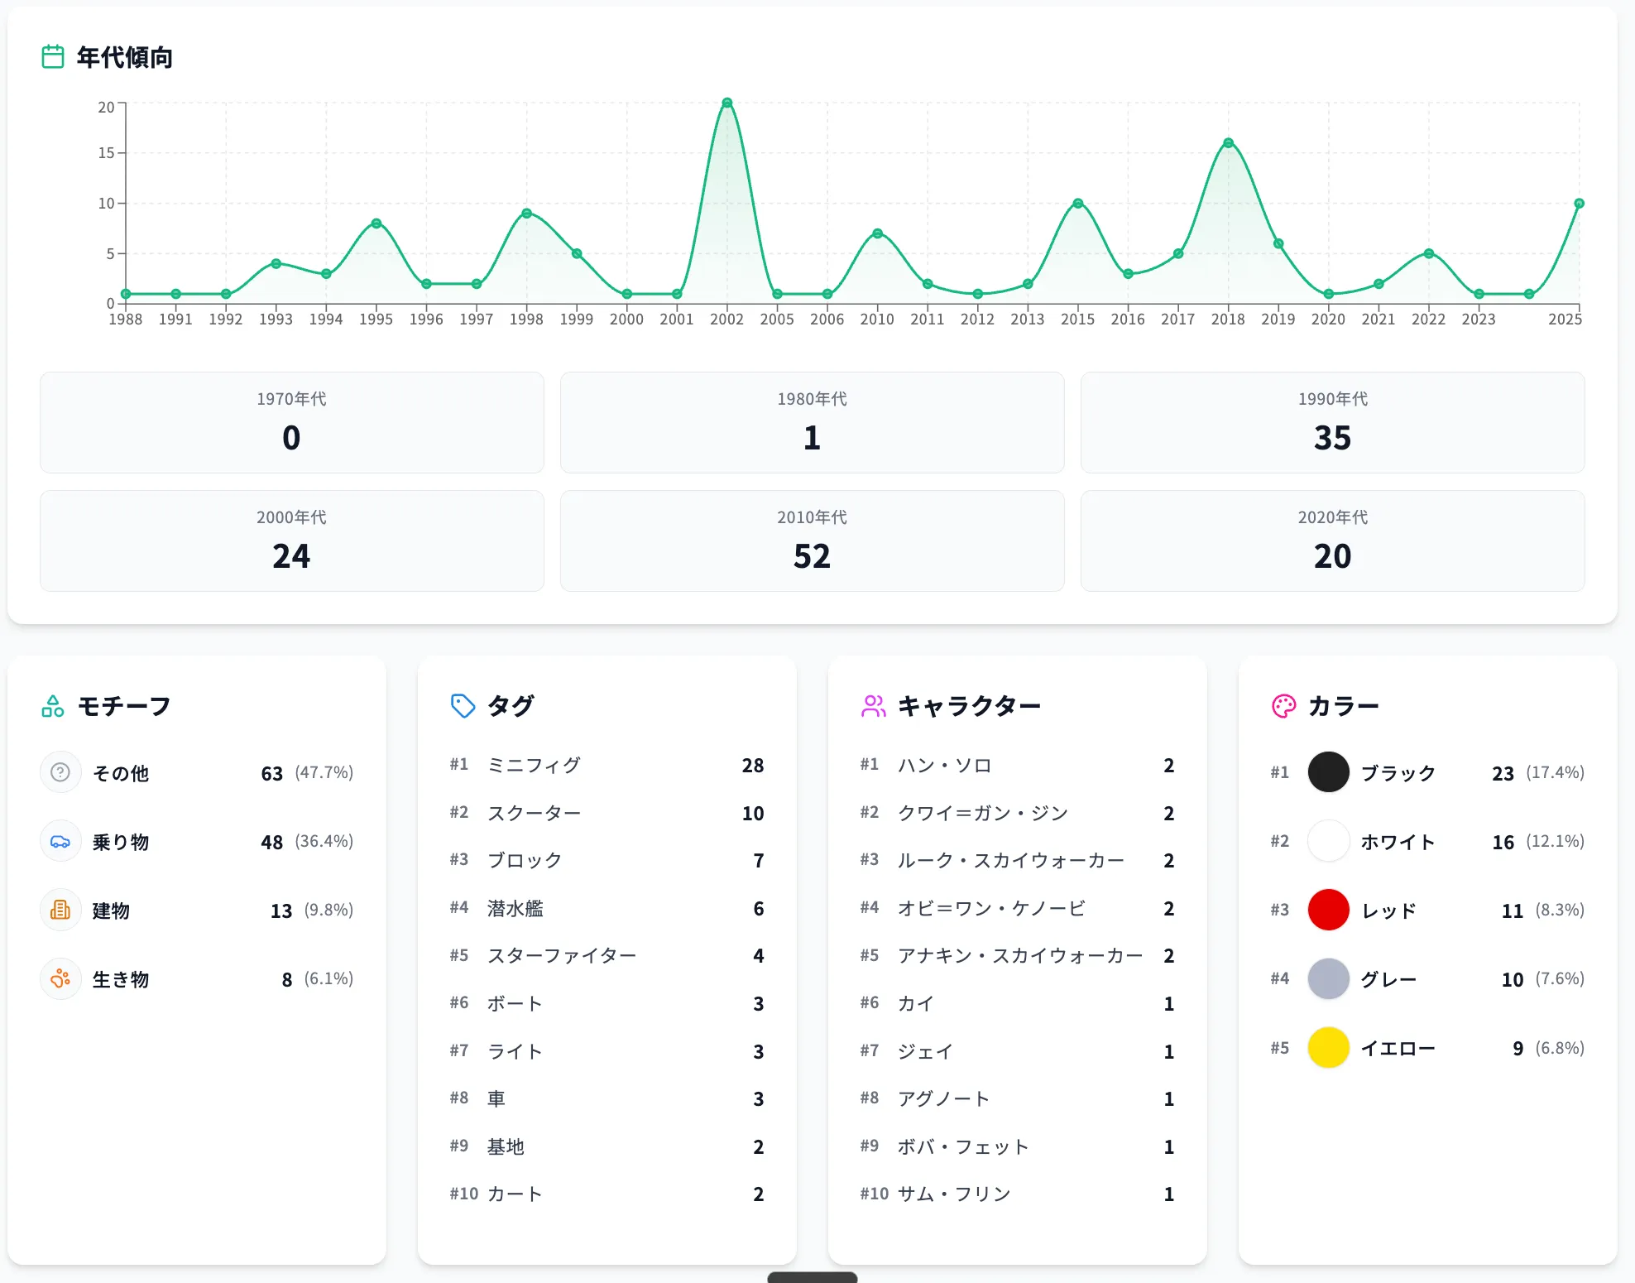The width and height of the screenshot is (1635, 1283).
Task: Click the building icon next to 建物
Action: point(60,911)
